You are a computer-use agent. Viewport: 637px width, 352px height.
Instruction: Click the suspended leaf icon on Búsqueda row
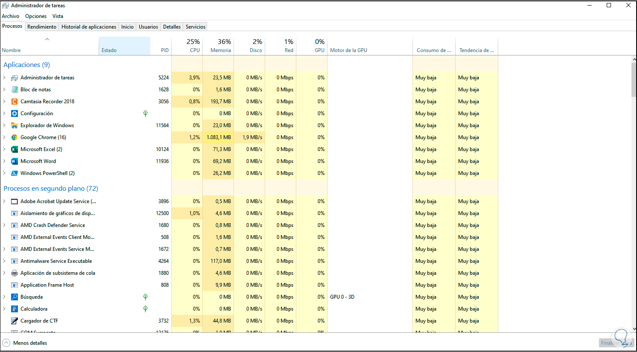point(146,297)
